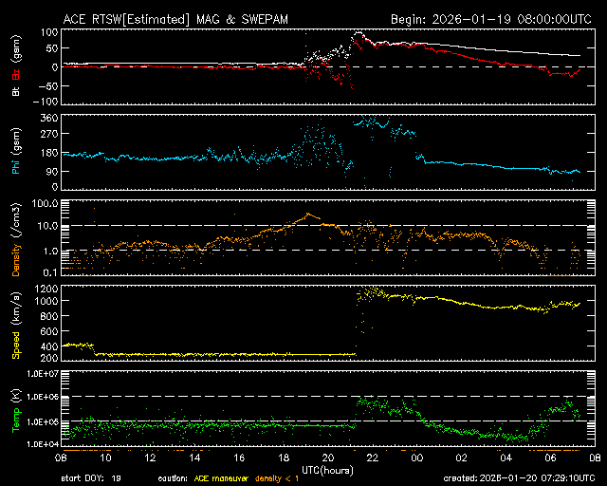Viewport: 607px width, 486px height.
Task: Click the 04 hour tick label
Action: 506,458
